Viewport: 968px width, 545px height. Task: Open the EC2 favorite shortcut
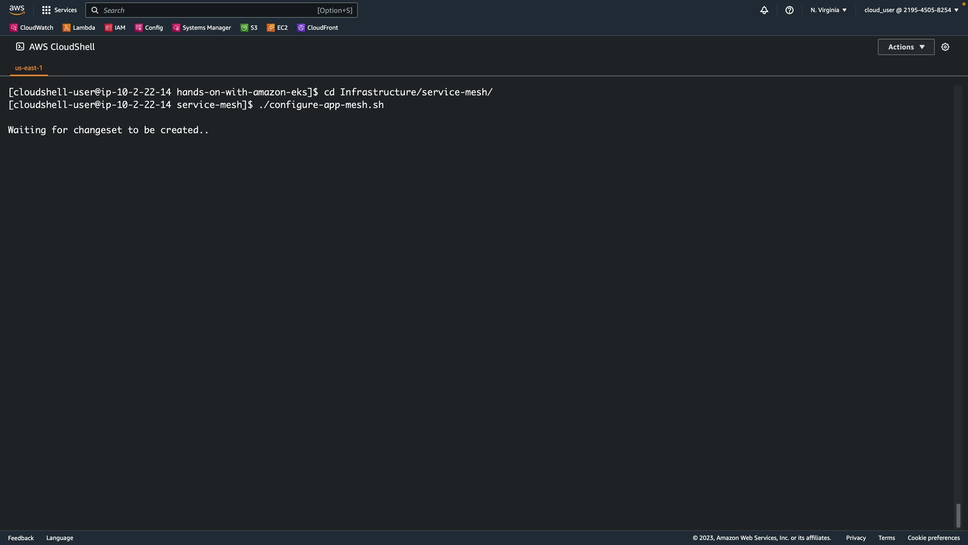tap(277, 28)
